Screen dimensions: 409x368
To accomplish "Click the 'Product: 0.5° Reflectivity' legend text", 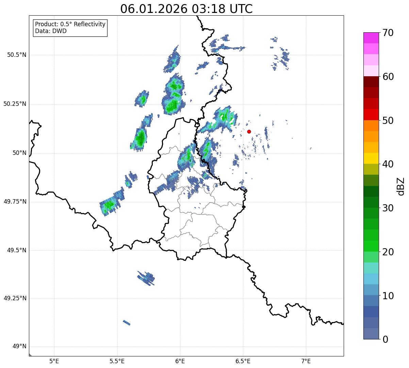I will click(x=70, y=25).
